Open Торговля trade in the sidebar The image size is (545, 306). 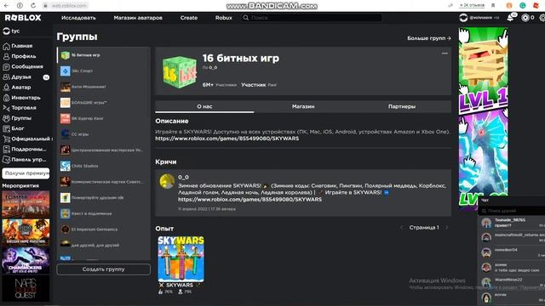click(x=19, y=108)
